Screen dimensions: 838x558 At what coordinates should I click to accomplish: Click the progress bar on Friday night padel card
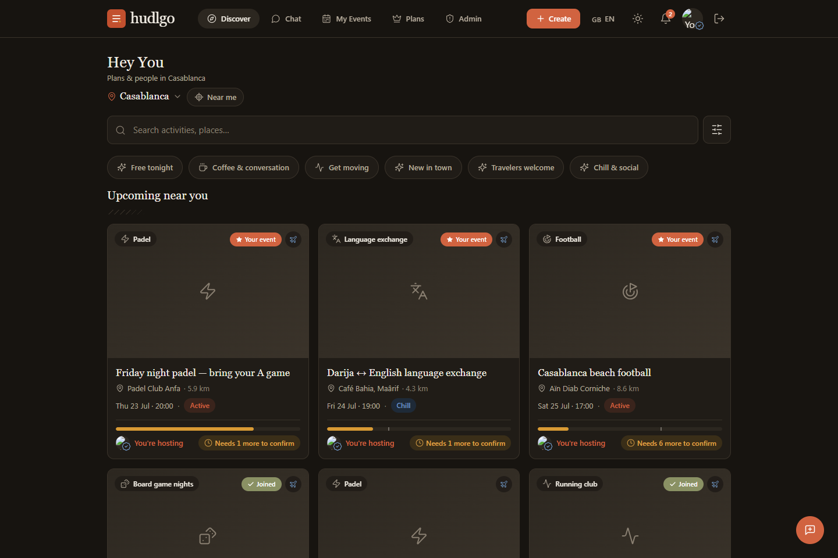pyautogui.click(x=208, y=429)
